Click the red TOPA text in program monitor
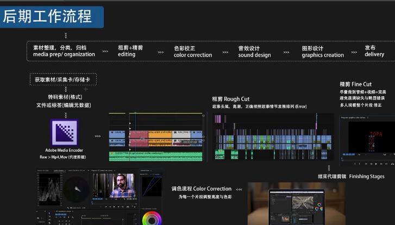The image size is (395, 225). click(375, 133)
